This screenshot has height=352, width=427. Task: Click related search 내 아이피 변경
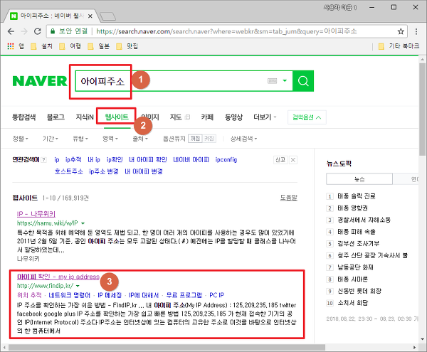coord(144,171)
